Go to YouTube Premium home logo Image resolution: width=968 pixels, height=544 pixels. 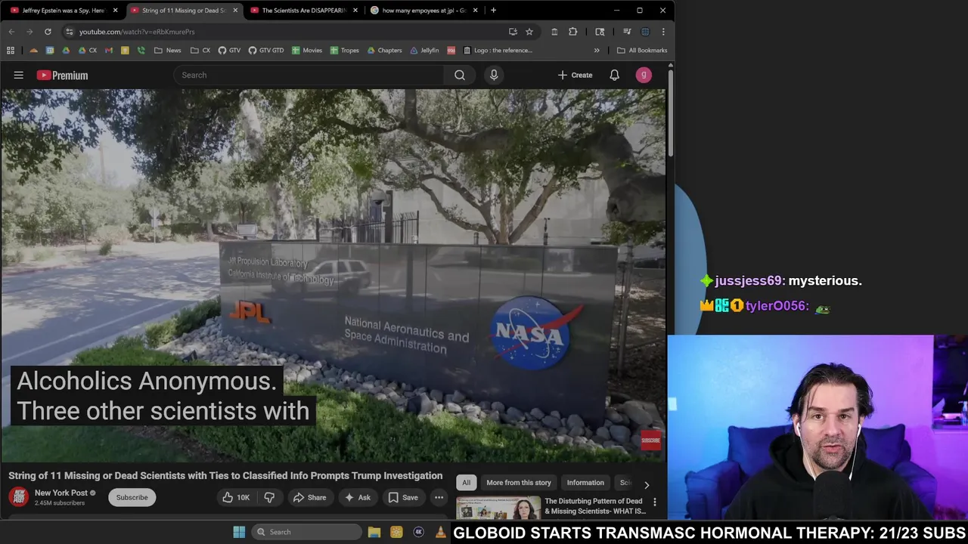point(62,75)
